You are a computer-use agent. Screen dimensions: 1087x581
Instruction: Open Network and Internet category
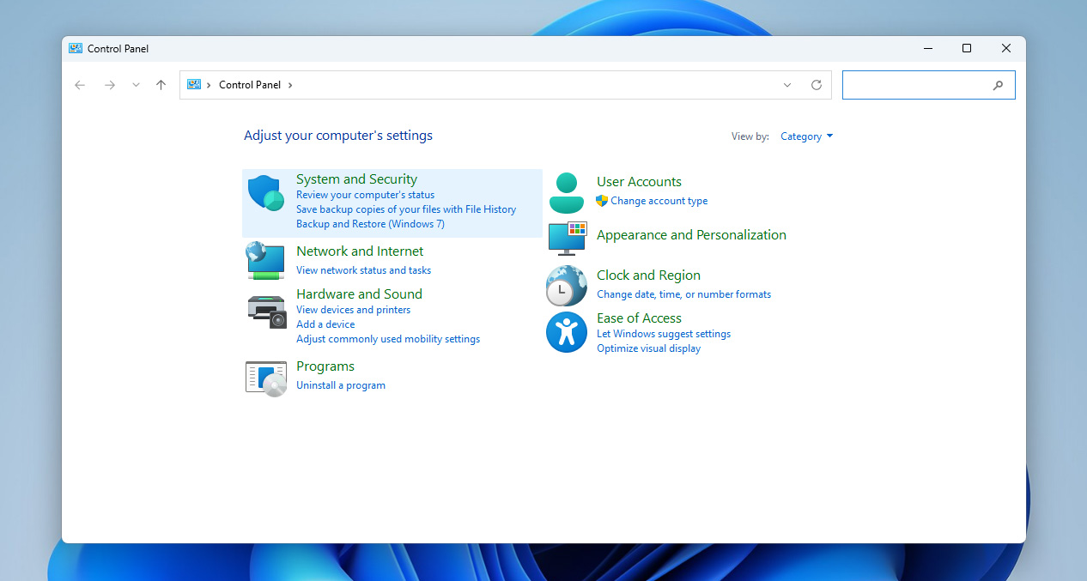click(x=360, y=251)
